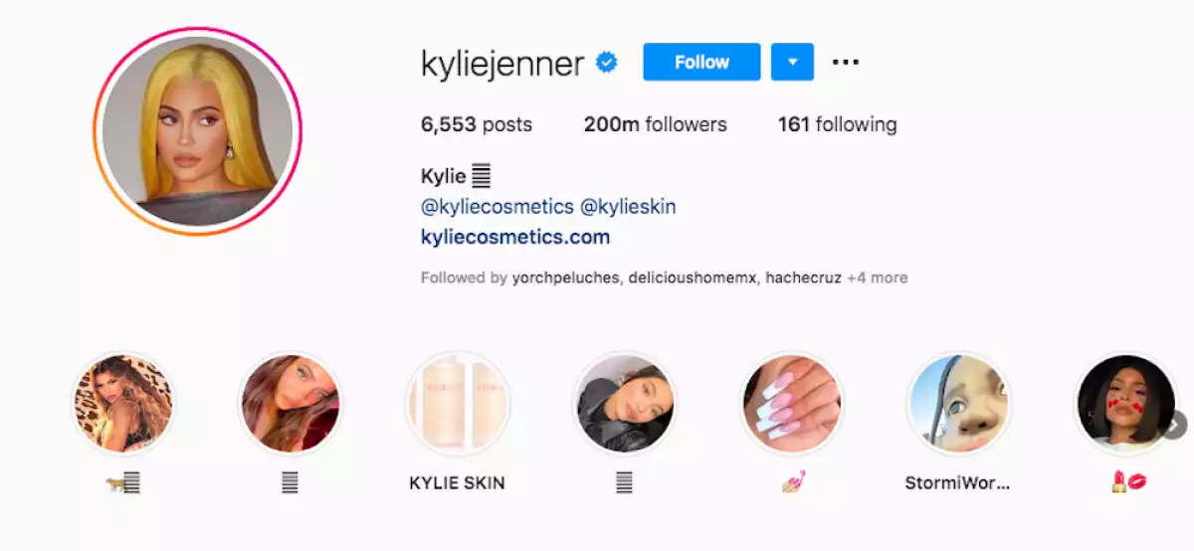Open the nails story highlight
The image size is (1194, 551).
pyautogui.click(x=792, y=404)
